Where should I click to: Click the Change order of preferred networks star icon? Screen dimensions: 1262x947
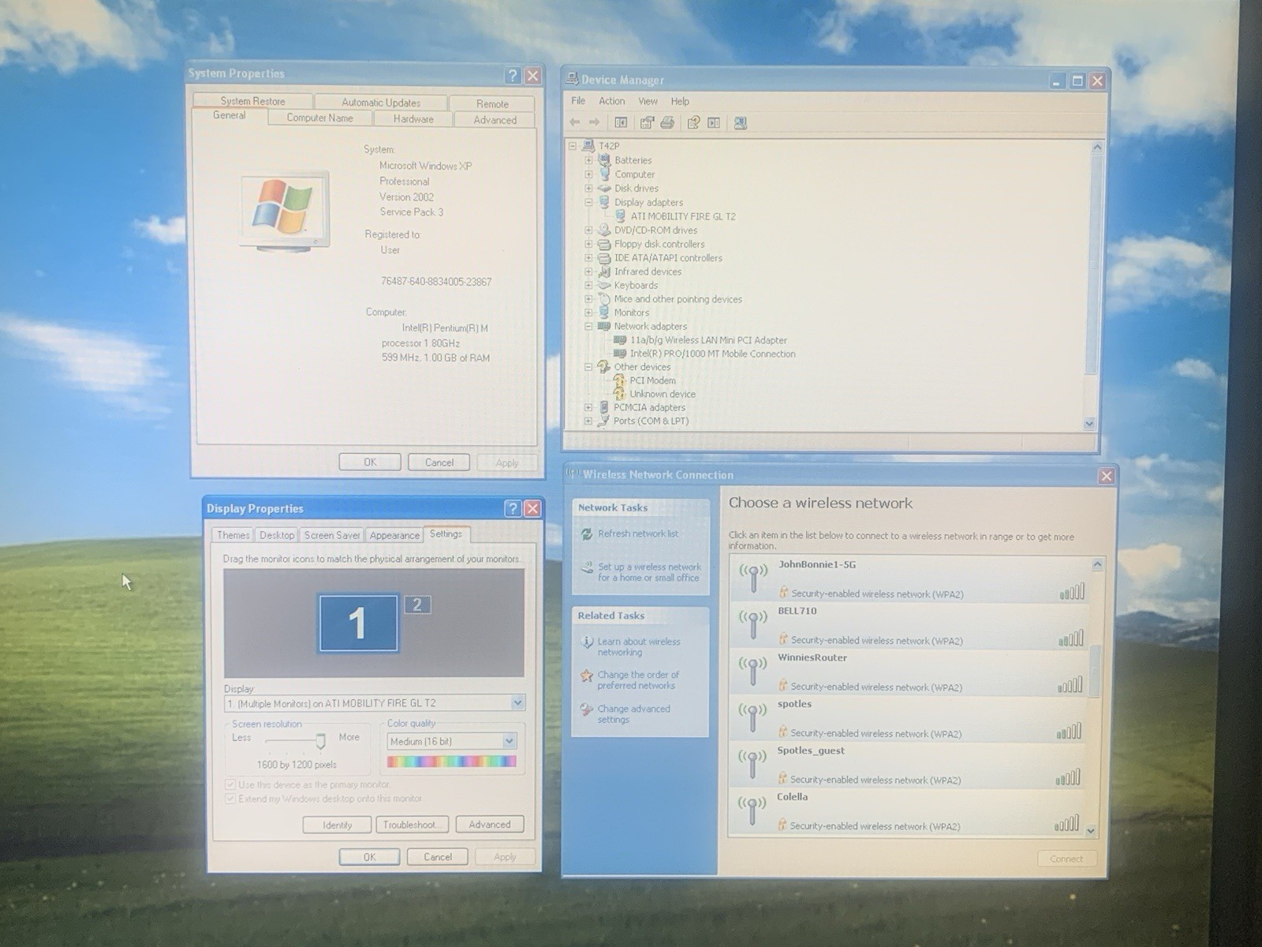click(x=587, y=676)
